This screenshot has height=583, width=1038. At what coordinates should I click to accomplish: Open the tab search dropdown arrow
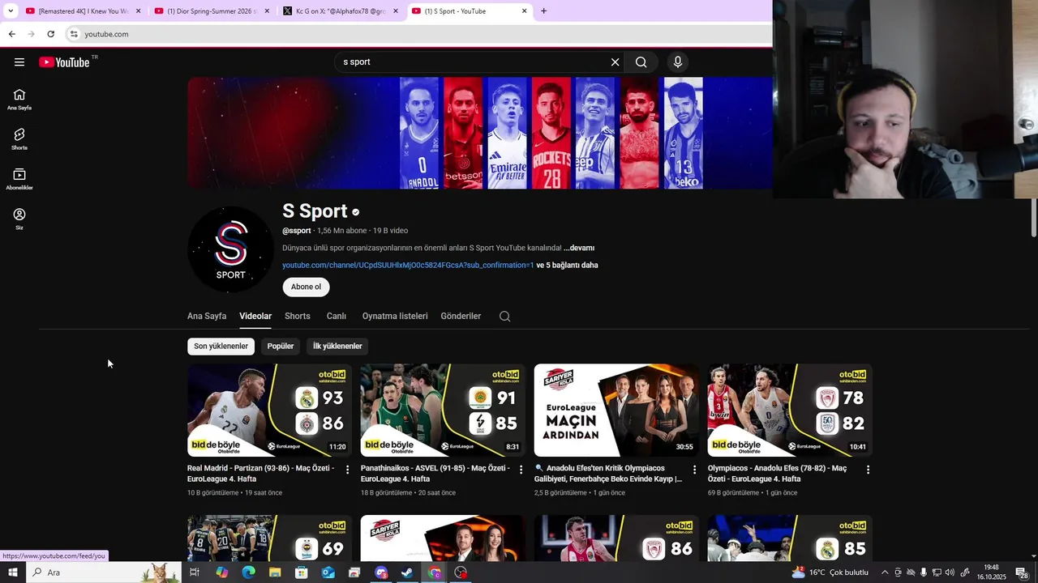coord(11,11)
